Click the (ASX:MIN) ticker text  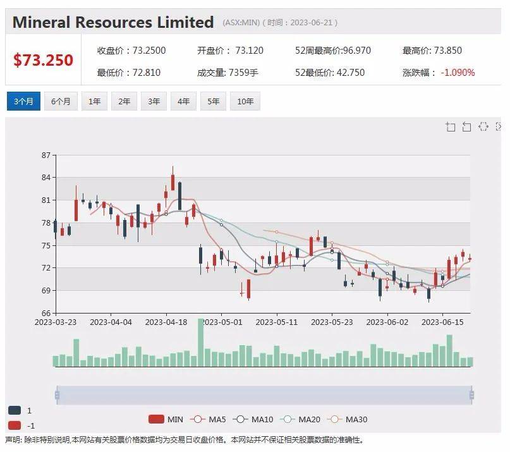click(241, 23)
